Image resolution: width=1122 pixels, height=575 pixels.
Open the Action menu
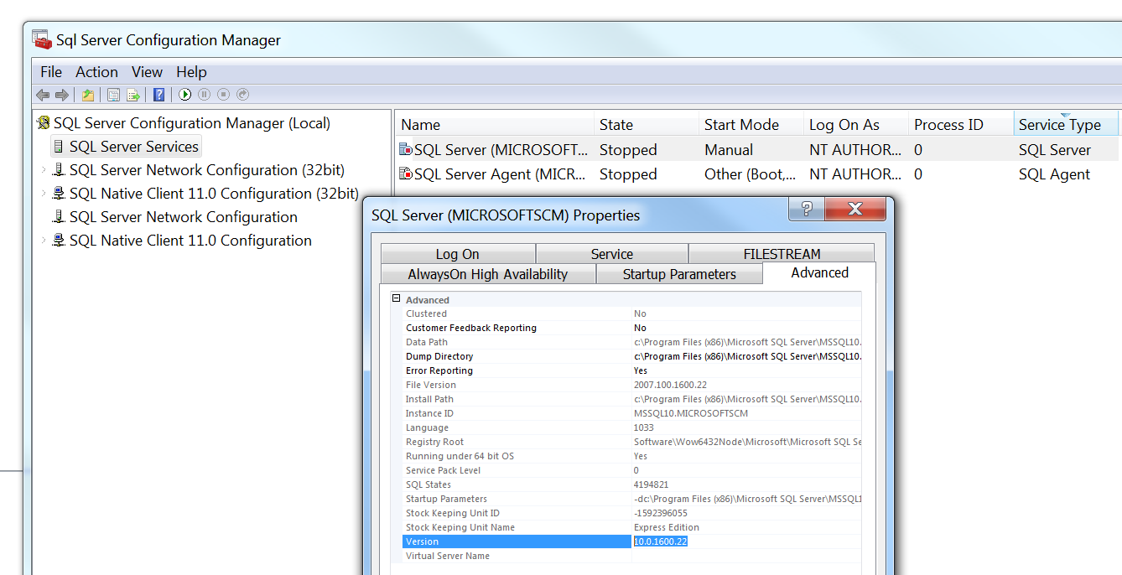96,72
